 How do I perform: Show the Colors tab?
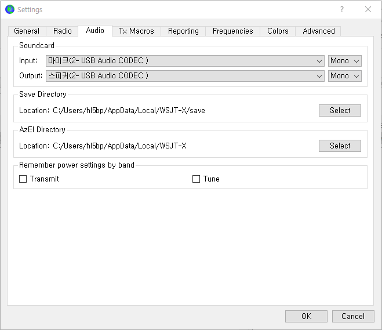click(x=278, y=31)
